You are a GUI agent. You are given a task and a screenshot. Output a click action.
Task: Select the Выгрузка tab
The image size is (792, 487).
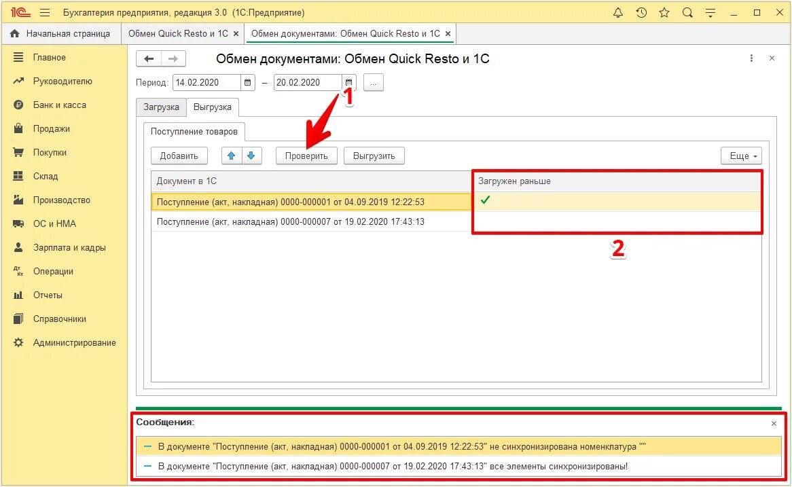click(x=213, y=107)
